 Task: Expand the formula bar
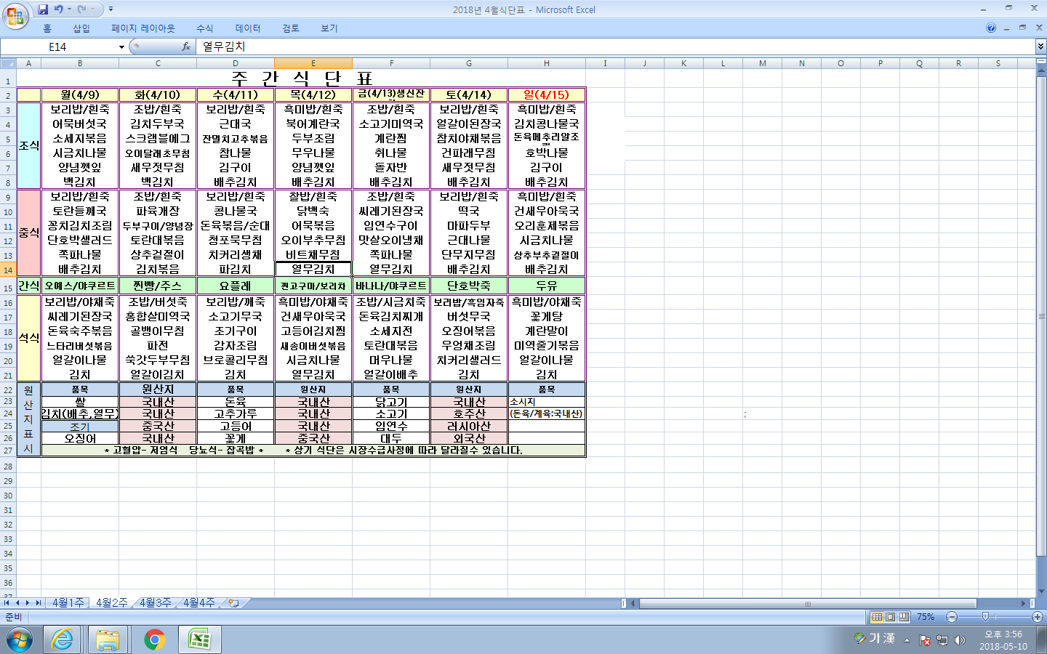(1040, 47)
